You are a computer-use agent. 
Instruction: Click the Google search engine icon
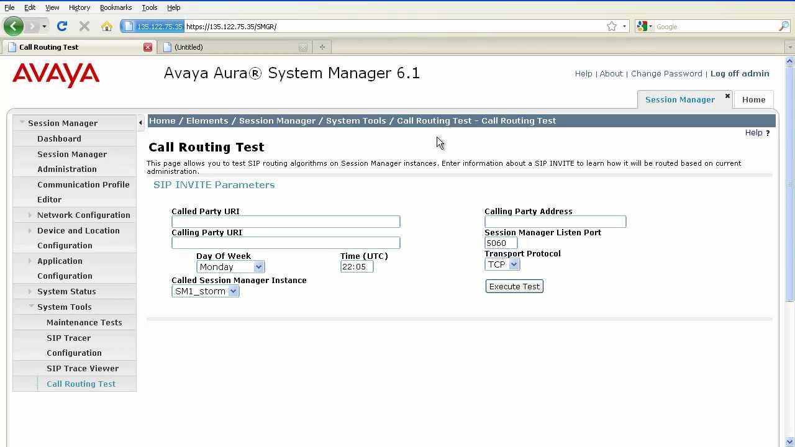(x=642, y=26)
